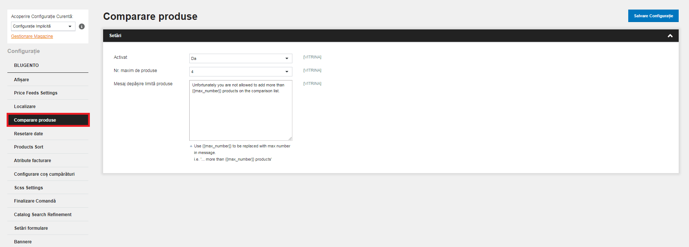
Task: Click the Setări section header title
Action: [x=115, y=36]
